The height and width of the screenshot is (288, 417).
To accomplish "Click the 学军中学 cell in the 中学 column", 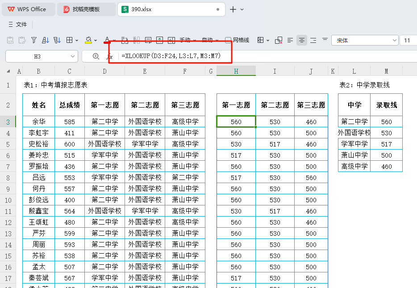I will (x=354, y=144).
